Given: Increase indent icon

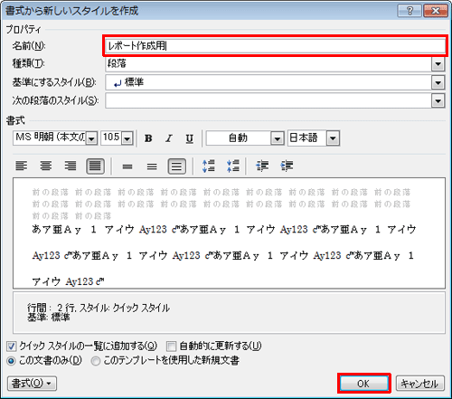Looking at the screenshot, I should 287,166.
